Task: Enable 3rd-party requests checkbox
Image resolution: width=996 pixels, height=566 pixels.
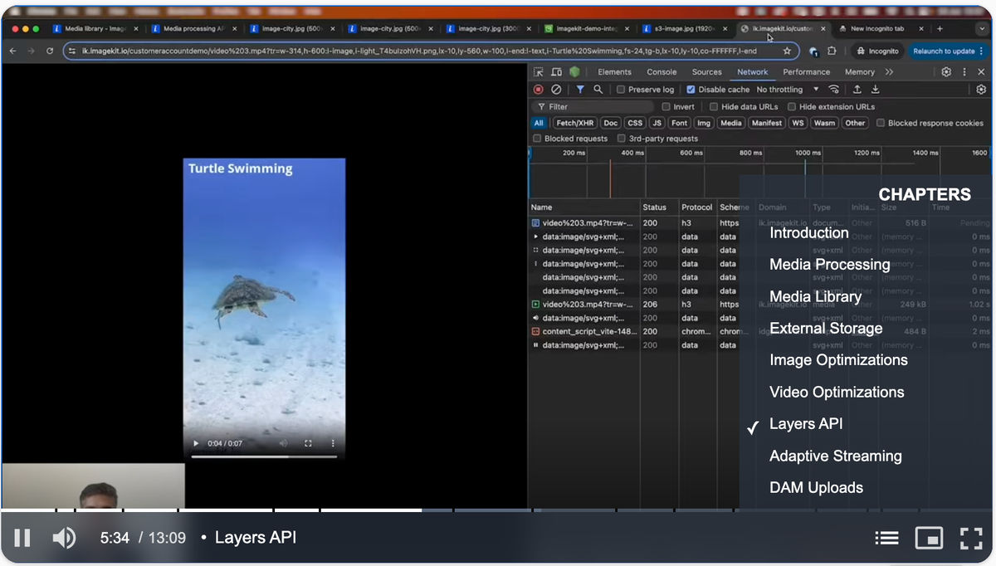Action: click(x=621, y=139)
